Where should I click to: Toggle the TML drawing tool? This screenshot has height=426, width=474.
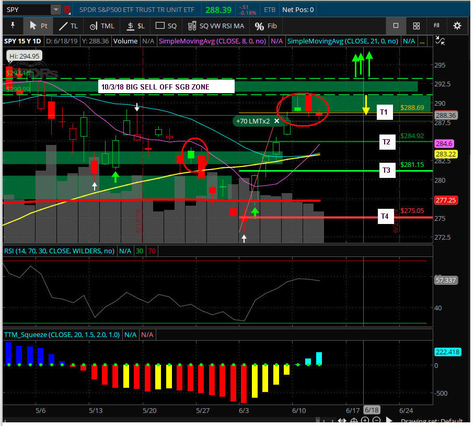coord(101,26)
